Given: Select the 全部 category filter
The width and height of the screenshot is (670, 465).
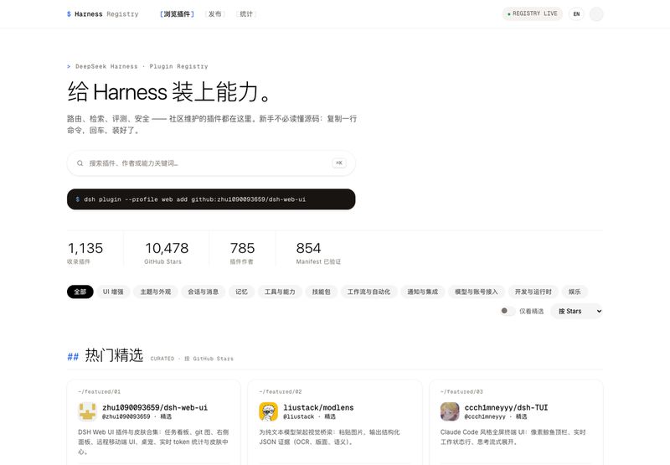Looking at the screenshot, I should [80, 292].
